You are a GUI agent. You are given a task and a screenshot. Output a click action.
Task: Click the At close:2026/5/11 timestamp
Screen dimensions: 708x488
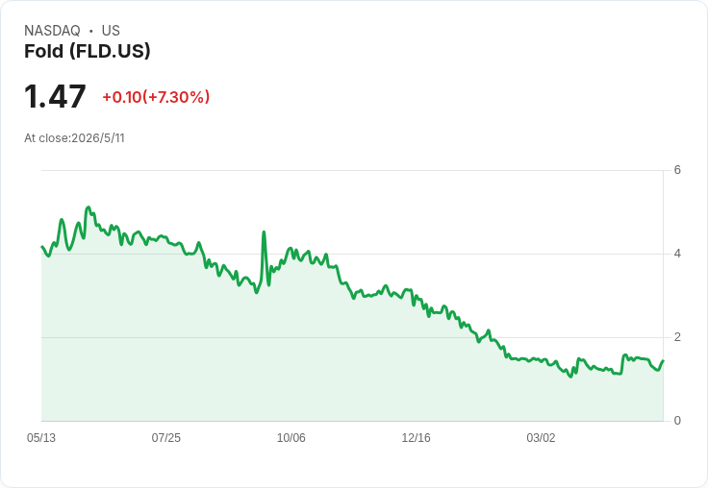click(74, 138)
